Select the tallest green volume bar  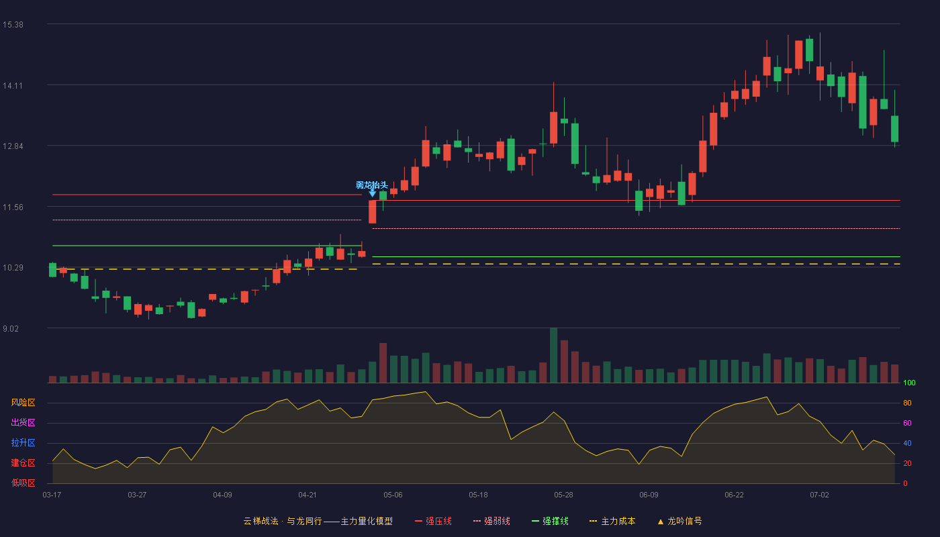[553, 355]
